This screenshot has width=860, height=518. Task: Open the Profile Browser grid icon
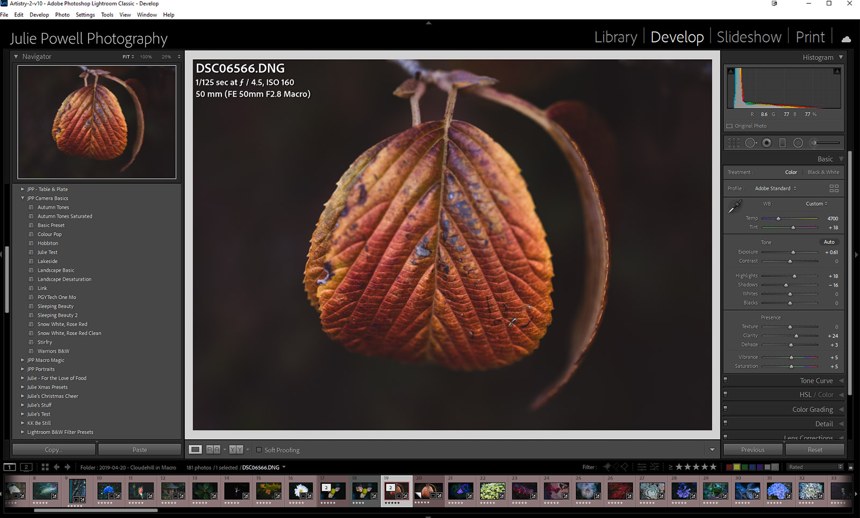(x=834, y=189)
